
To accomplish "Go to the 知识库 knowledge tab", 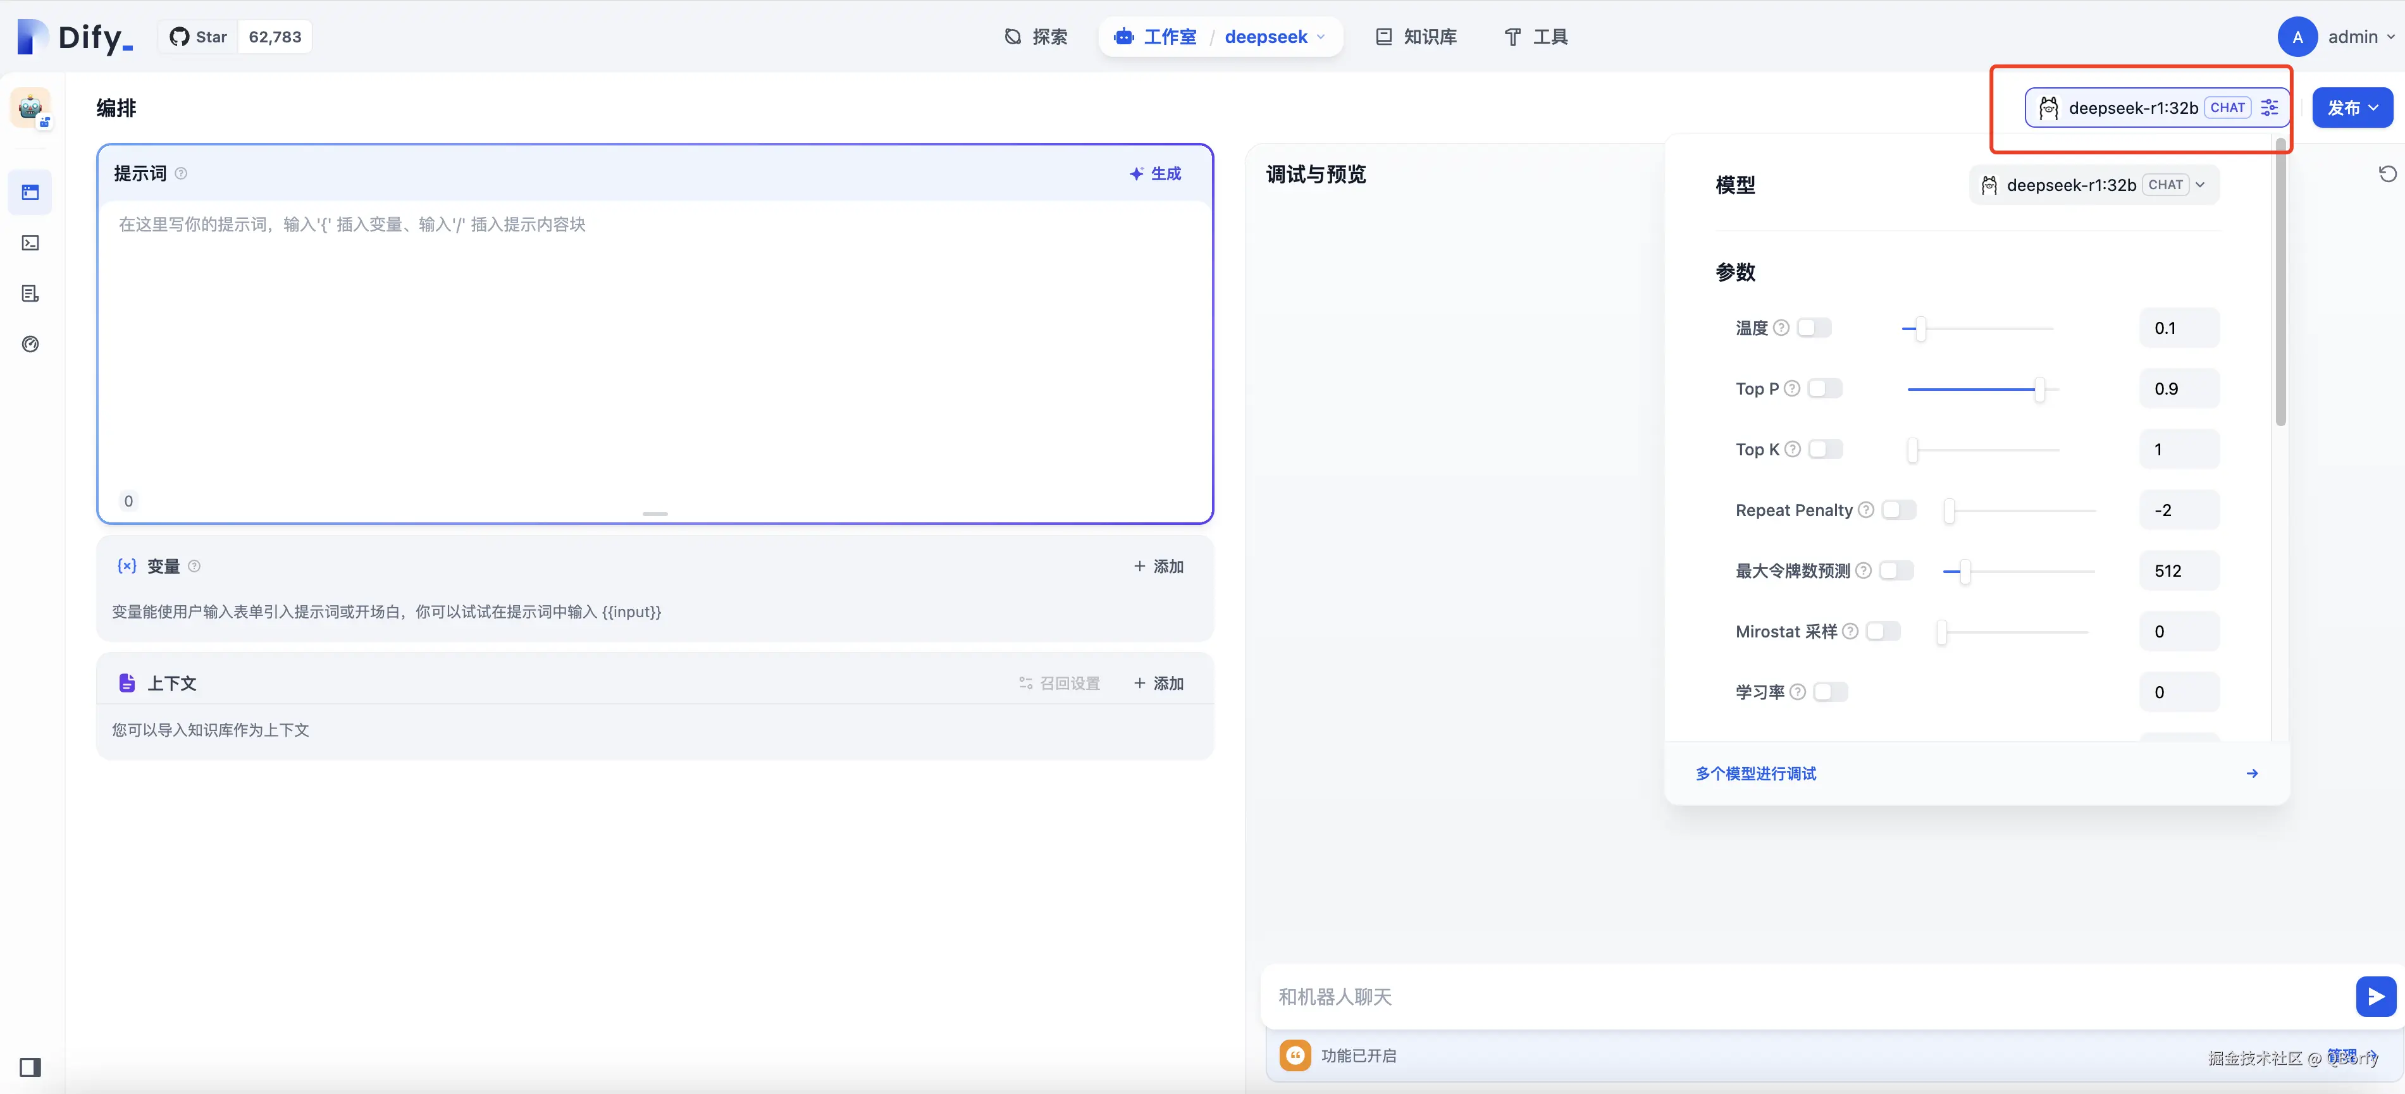I will click(x=1416, y=37).
